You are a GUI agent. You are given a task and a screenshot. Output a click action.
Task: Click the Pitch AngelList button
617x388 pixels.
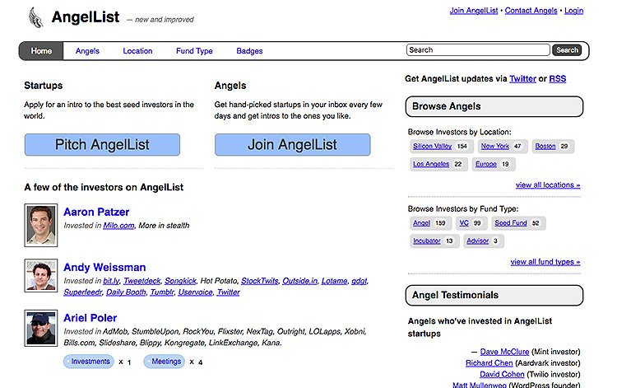point(102,144)
